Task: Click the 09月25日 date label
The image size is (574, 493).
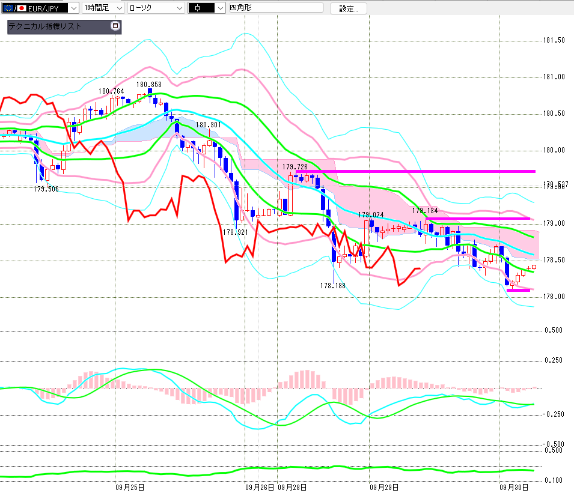Action: click(130, 488)
